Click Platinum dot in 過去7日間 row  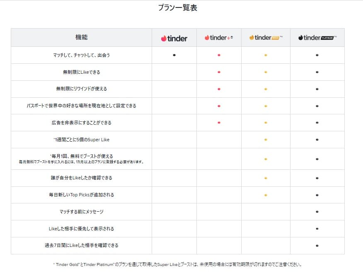pos(317,246)
